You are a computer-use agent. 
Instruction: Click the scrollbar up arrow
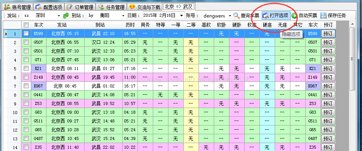(x=352, y=24)
